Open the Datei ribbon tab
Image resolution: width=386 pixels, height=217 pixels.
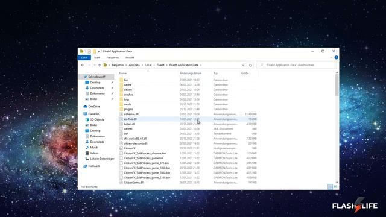pyautogui.click(x=84, y=58)
